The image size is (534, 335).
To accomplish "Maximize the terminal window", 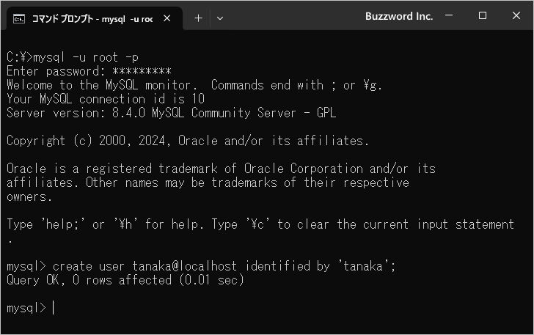I will click(x=483, y=16).
